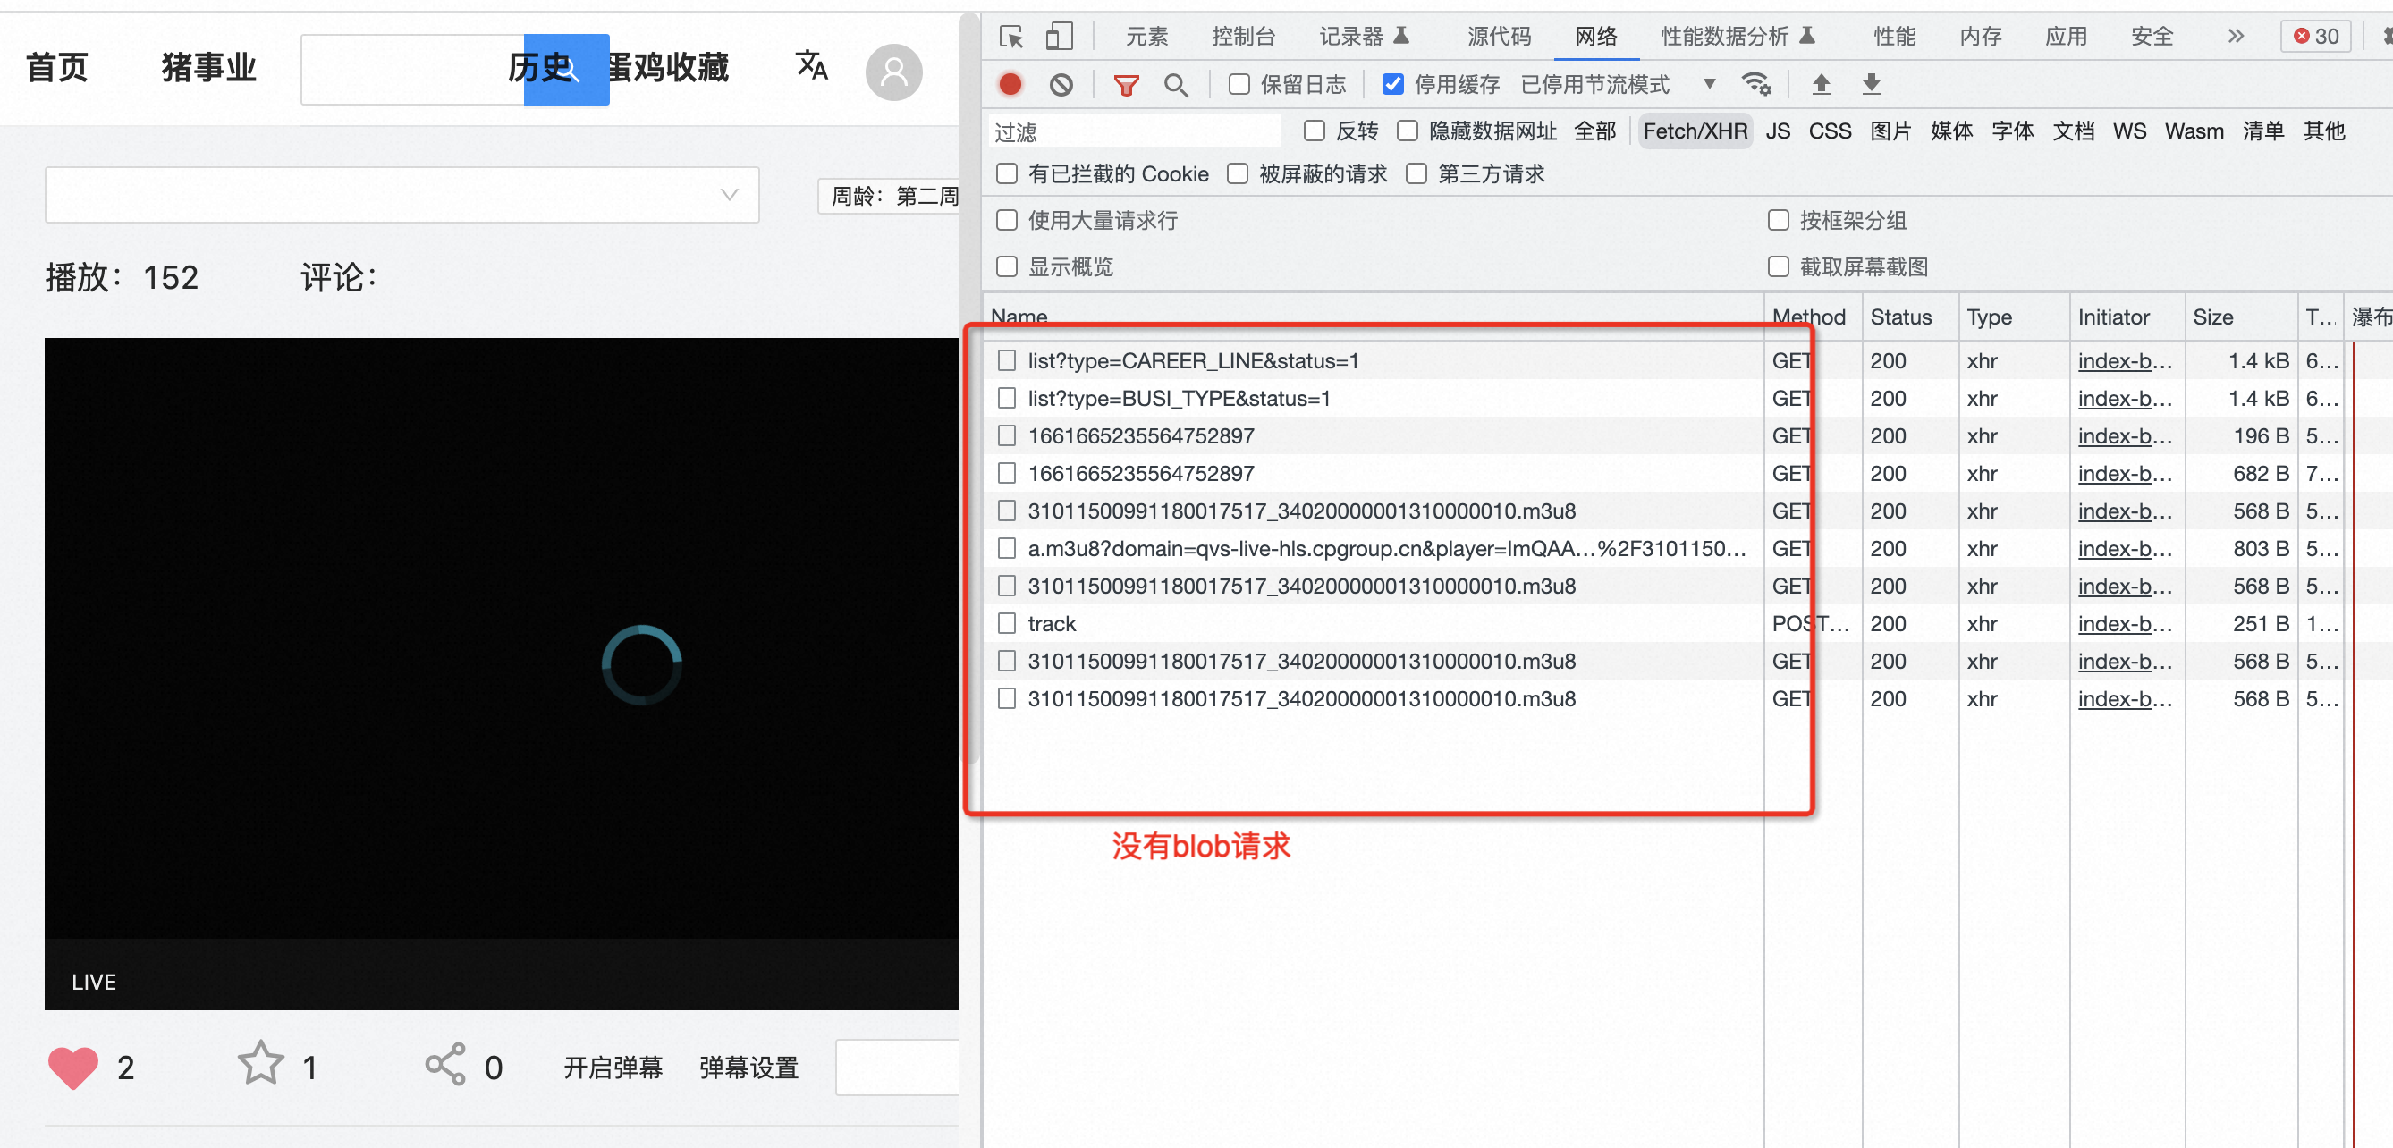The image size is (2393, 1148).
Task: Switch to the 控制台 tab
Action: point(1243,37)
